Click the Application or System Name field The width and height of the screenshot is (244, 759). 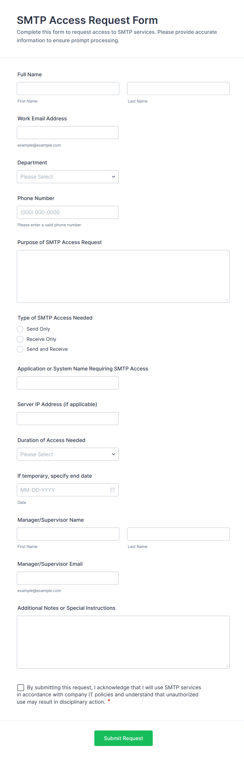pyautogui.click(x=67, y=383)
